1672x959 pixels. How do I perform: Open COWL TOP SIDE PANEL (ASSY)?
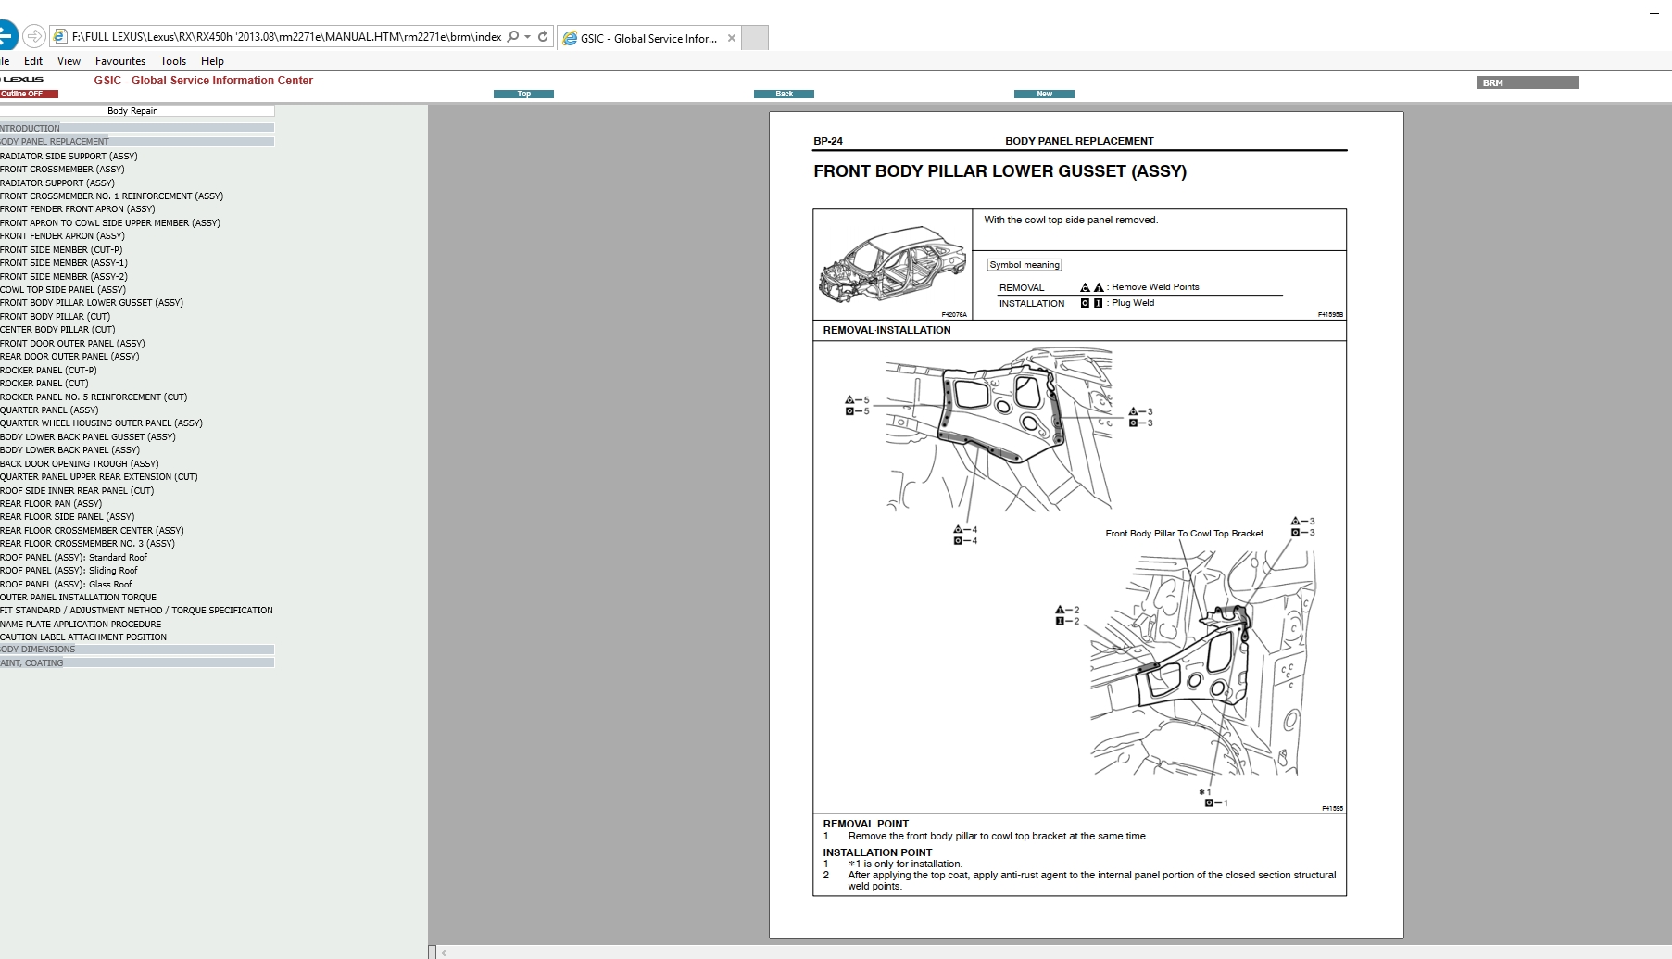point(63,290)
